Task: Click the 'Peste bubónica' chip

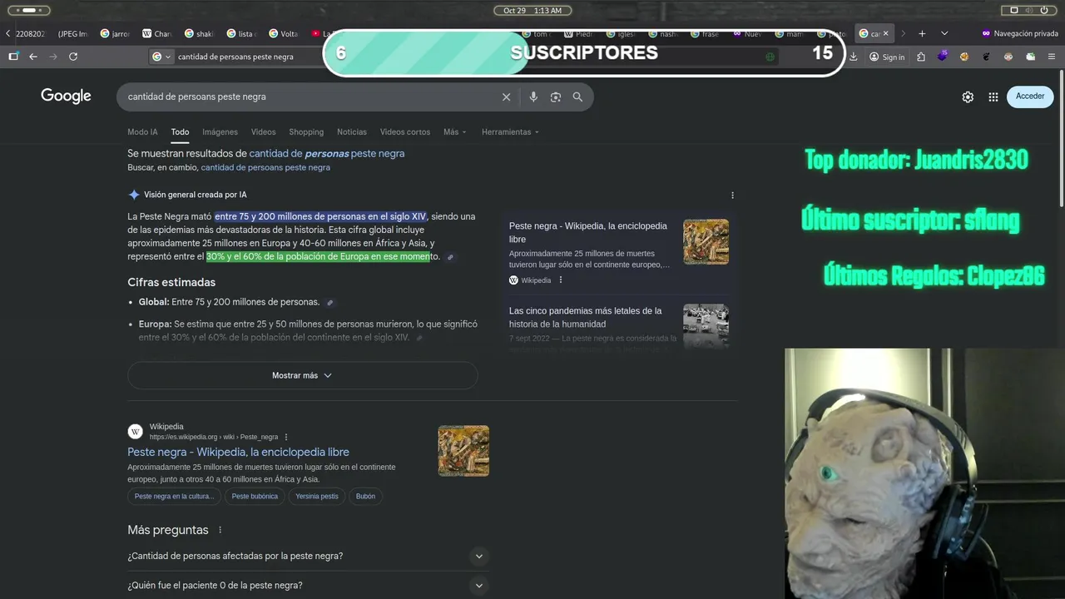Action: [255, 497]
